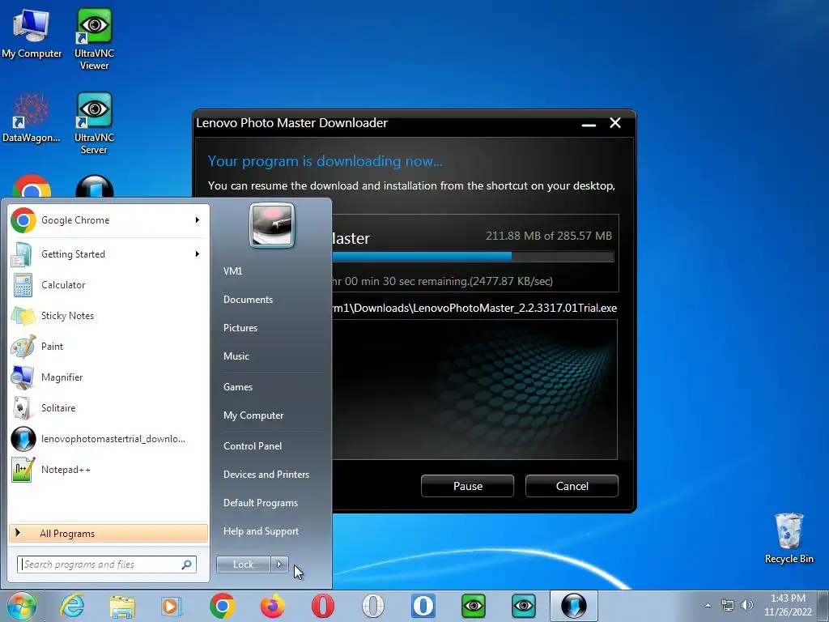Open Documents from Start menu
Screen dimensions: 829x622
(248, 300)
